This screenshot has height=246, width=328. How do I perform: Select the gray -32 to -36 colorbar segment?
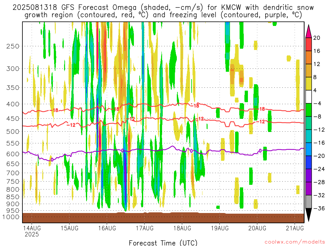coord(308,202)
